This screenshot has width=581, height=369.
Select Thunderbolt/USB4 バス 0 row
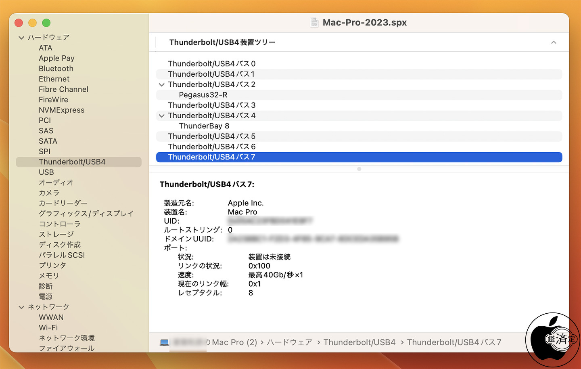pos(211,64)
